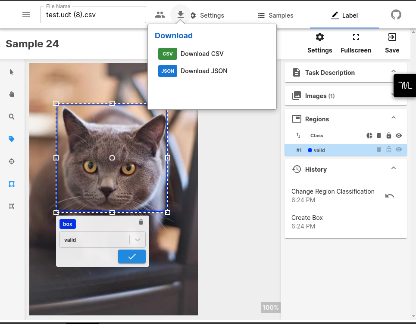
Task: Toggle visibility of region #1 valid
Action: pos(399,150)
